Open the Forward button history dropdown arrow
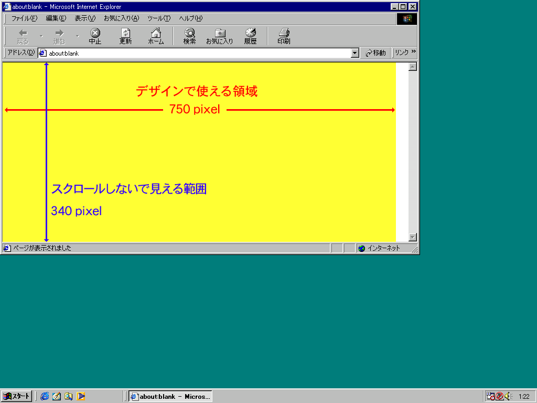537x403 pixels. pos(78,36)
